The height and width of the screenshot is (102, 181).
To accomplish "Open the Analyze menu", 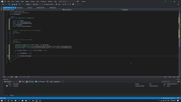I will [33, 1].
